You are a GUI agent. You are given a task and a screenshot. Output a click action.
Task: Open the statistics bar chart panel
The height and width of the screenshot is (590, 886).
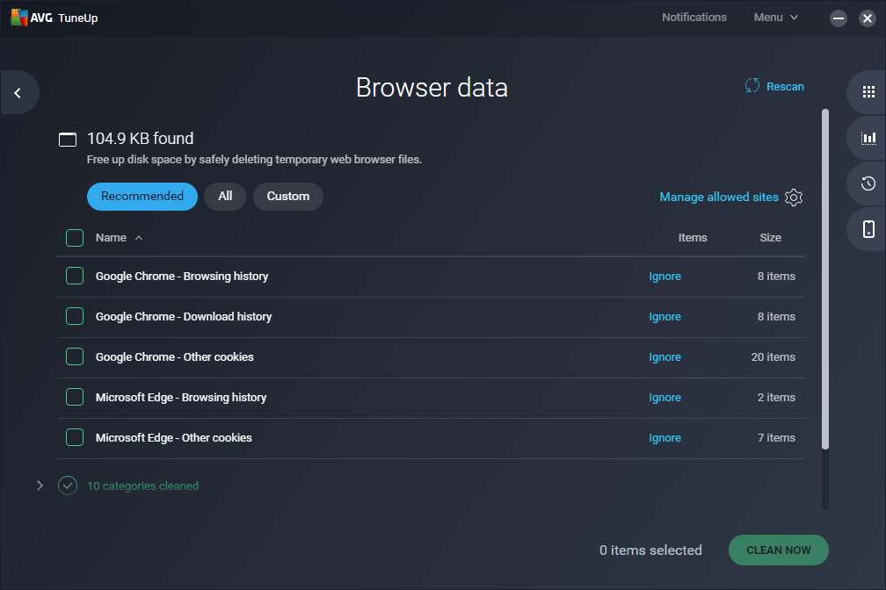point(868,137)
